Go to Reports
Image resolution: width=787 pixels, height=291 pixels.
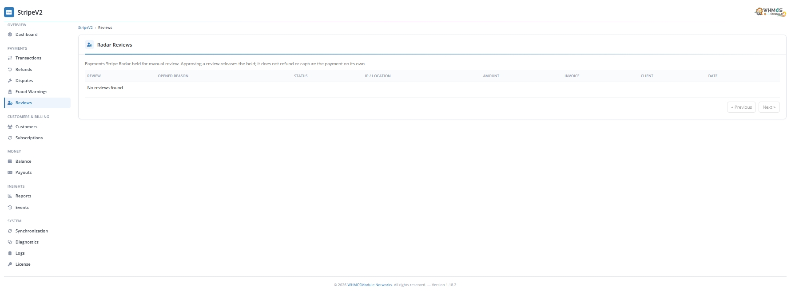click(37, 196)
